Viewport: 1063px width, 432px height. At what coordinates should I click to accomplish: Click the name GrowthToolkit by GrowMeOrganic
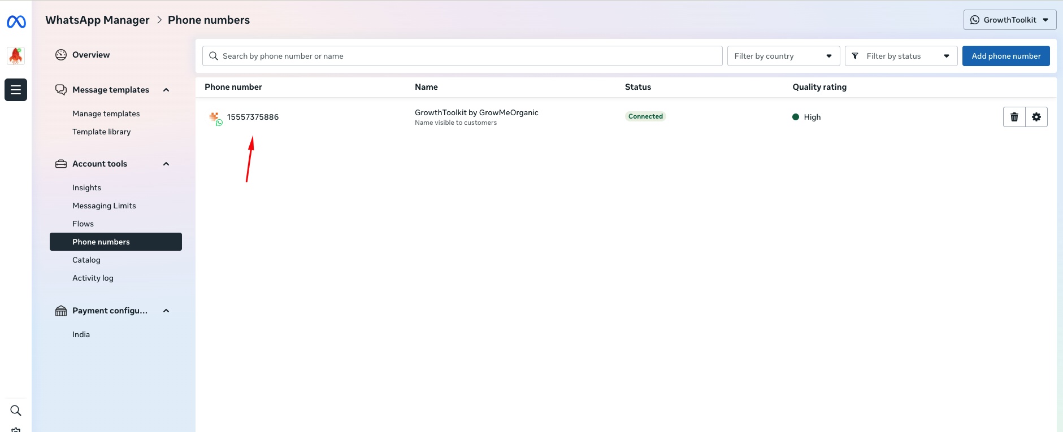(x=476, y=112)
